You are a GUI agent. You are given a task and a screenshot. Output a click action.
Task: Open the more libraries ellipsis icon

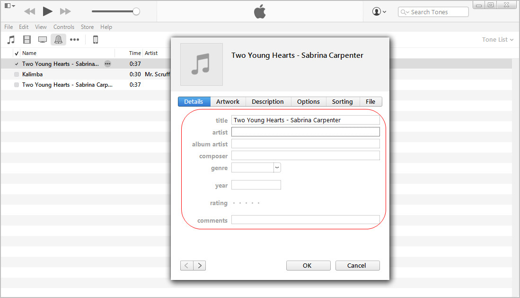click(74, 40)
